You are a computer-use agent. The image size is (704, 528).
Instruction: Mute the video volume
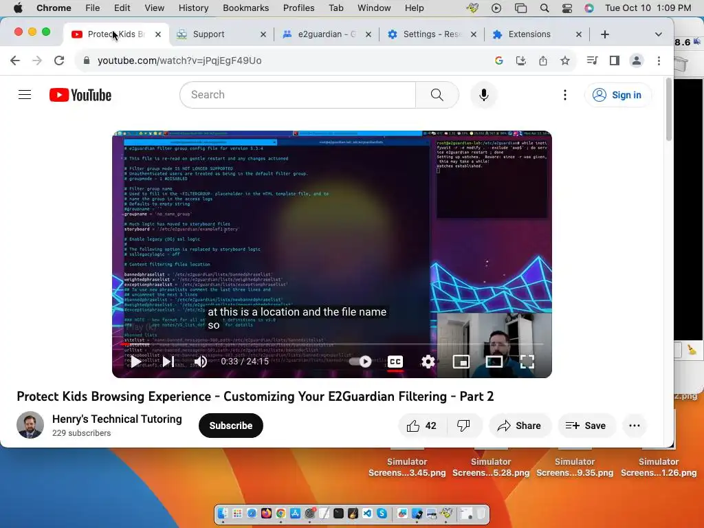click(x=200, y=362)
